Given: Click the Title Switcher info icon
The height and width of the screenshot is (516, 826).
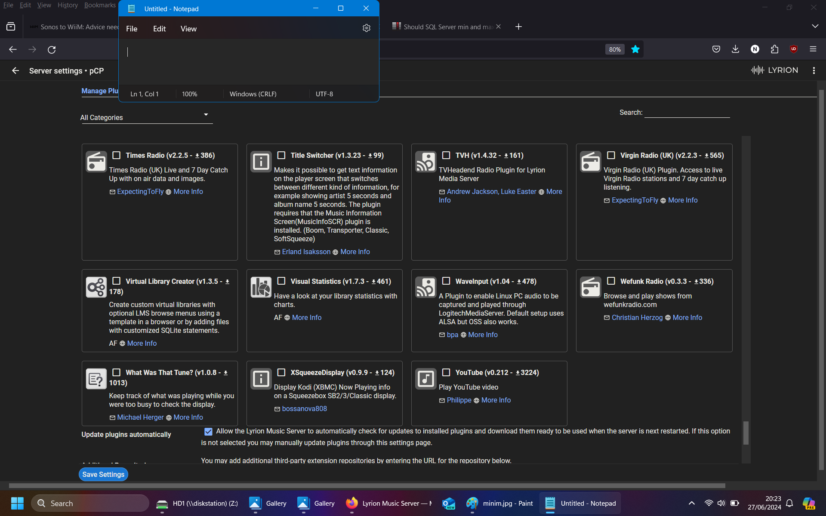Looking at the screenshot, I should (x=261, y=162).
